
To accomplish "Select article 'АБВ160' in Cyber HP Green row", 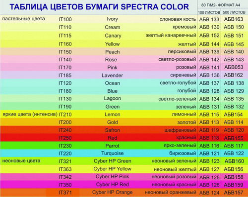I will [234, 161].
